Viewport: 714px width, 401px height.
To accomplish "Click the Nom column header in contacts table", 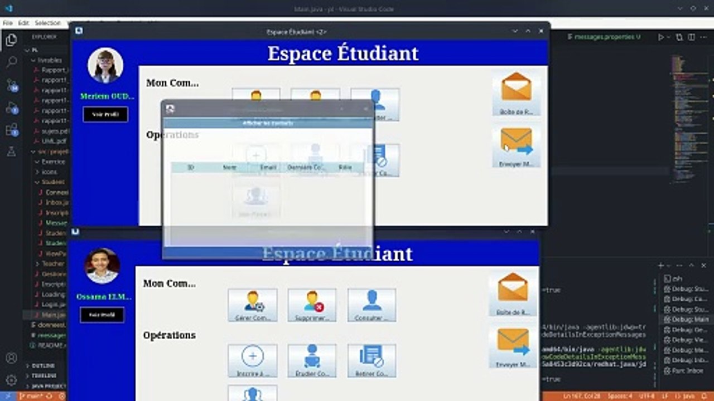I will [x=229, y=167].
